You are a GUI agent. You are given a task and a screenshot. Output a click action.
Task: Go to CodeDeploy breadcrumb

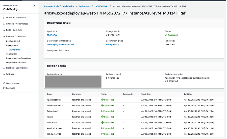point(69,6)
